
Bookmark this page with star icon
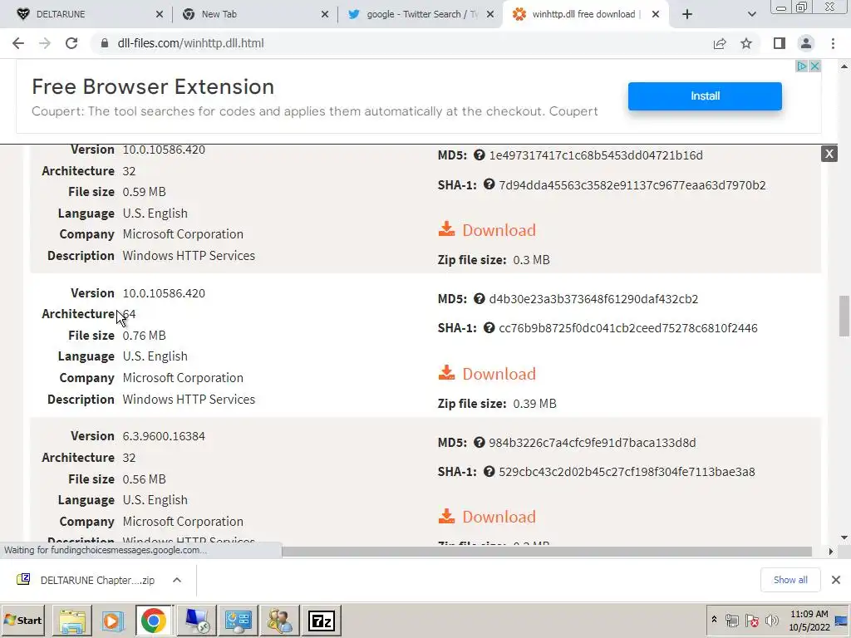(x=746, y=43)
